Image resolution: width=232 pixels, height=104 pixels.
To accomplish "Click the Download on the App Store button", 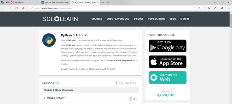I will [x=167, y=62].
